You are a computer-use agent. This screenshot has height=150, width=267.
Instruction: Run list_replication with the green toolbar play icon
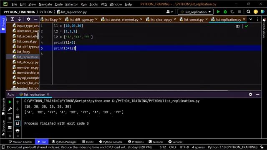pos(218,12)
